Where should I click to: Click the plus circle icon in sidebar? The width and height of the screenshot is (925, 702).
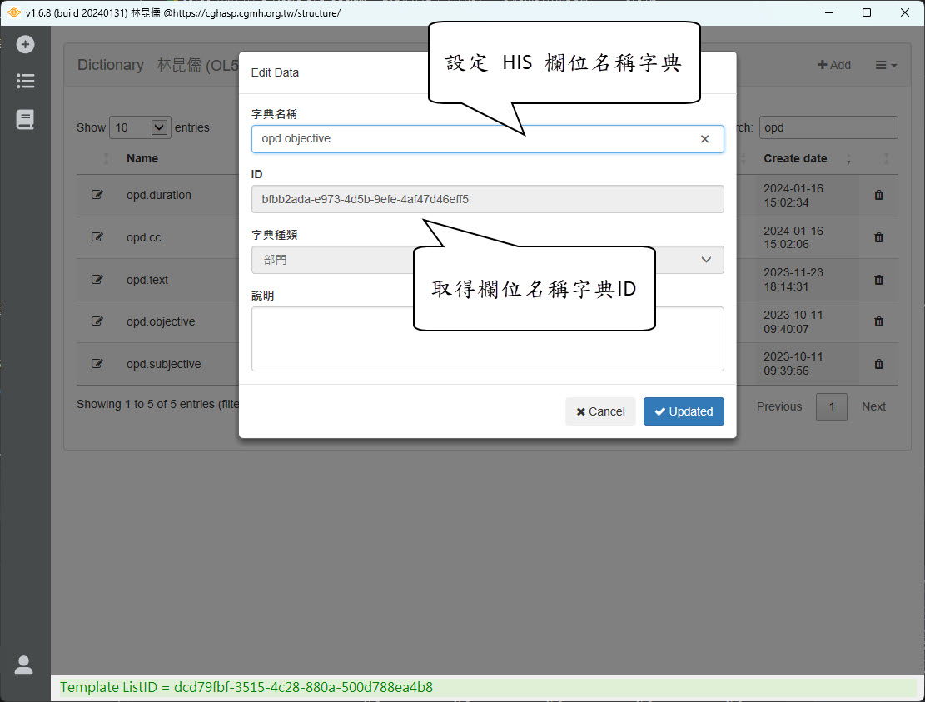[x=25, y=44]
